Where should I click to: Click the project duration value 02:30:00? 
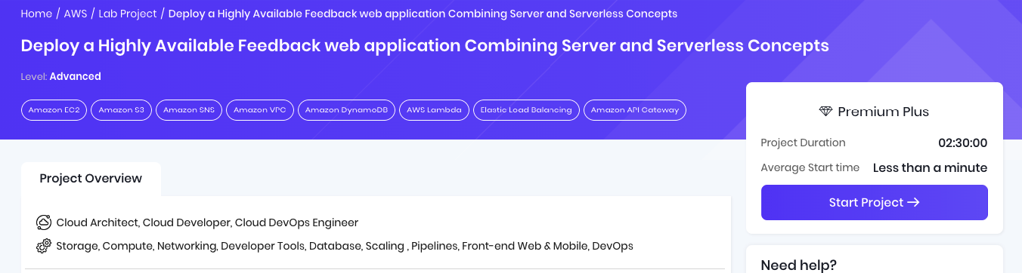(963, 143)
